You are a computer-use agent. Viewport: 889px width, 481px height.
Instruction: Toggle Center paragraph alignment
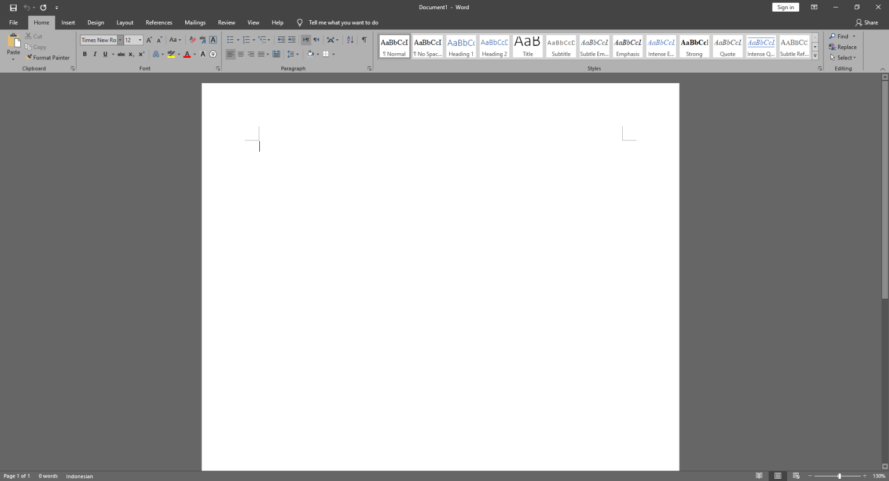pyautogui.click(x=241, y=54)
